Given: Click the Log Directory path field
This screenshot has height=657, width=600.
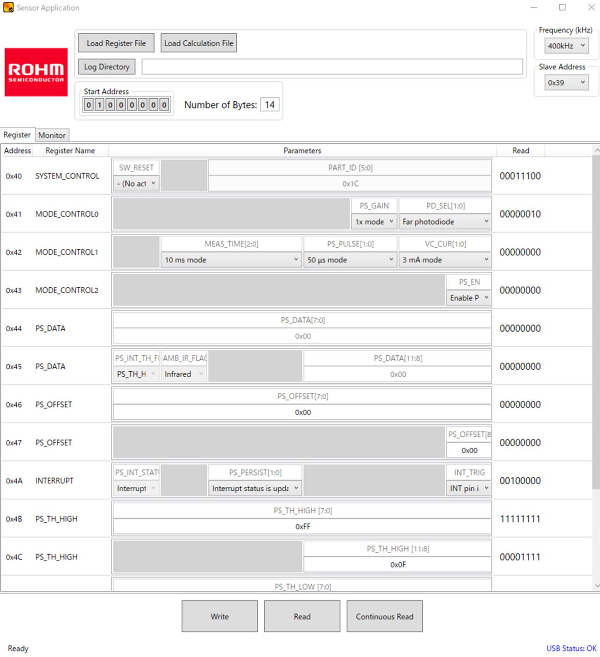Looking at the screenshot, I should (332, 67).
